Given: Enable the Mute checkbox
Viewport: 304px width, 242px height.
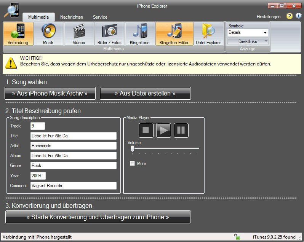Looking at the screenshot, I should (x=133, y=164).
